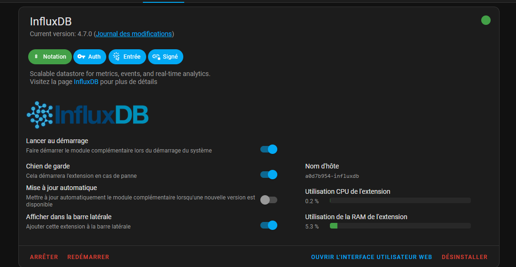The image size is (516, 267).
Task: Enable Mise à jour automatique switch
Action: click(269, 200)
